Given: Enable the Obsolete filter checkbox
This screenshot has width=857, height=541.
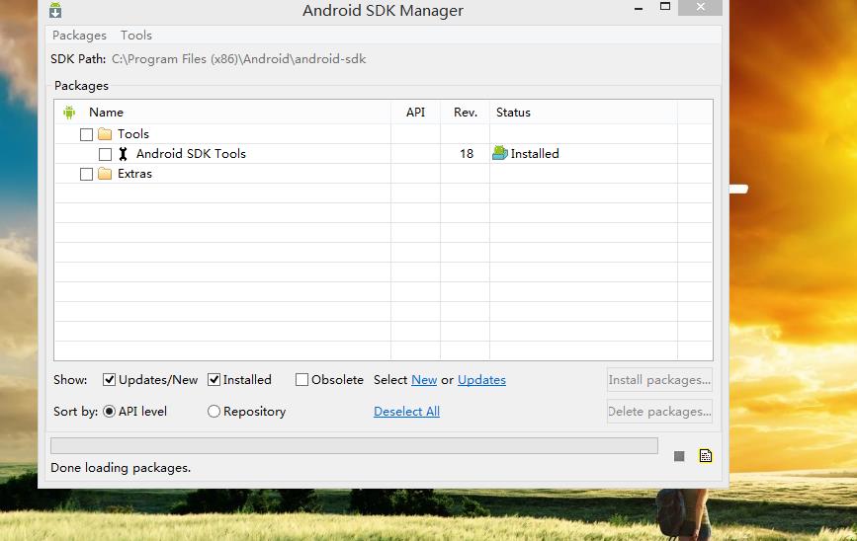Looking at the screenshot, I should click(x=301, y=380).
